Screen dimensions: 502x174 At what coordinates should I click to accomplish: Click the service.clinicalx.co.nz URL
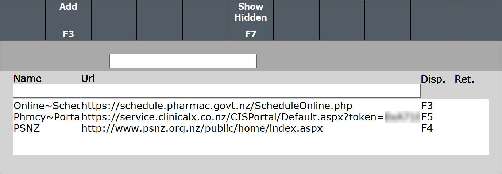point(233,117)
